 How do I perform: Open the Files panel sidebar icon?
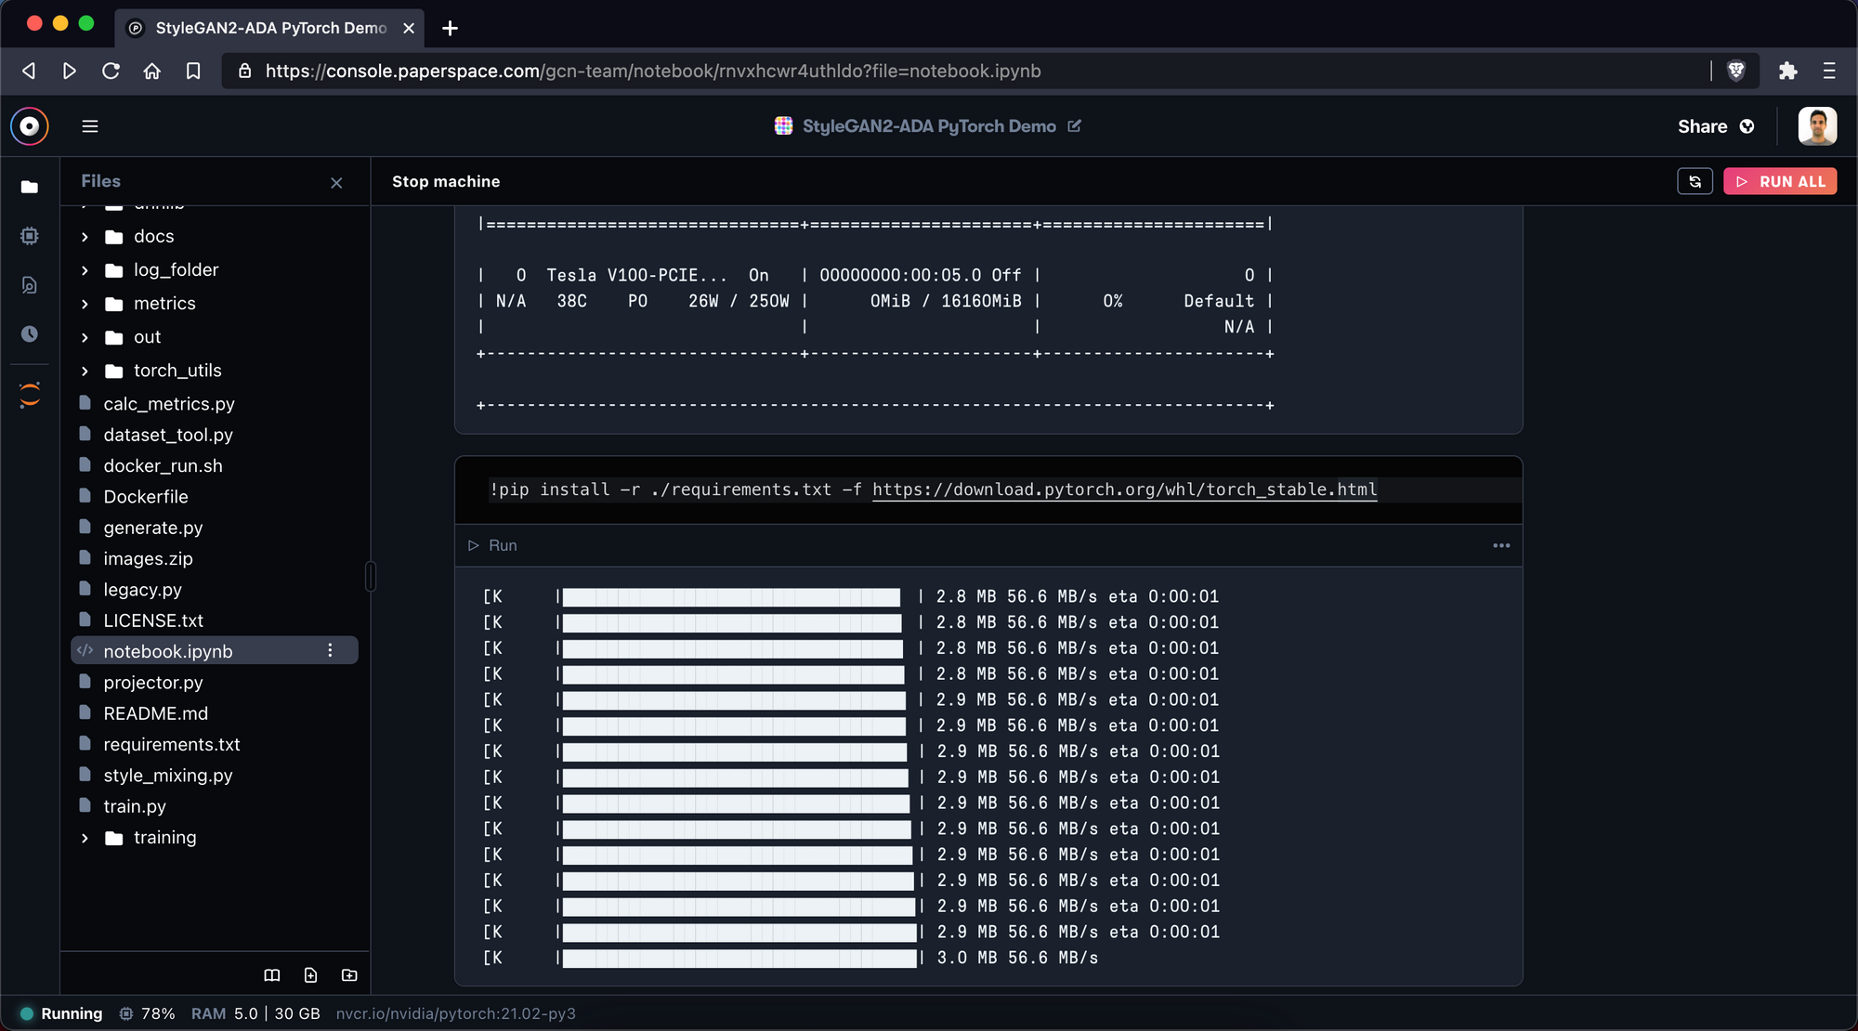30,187
